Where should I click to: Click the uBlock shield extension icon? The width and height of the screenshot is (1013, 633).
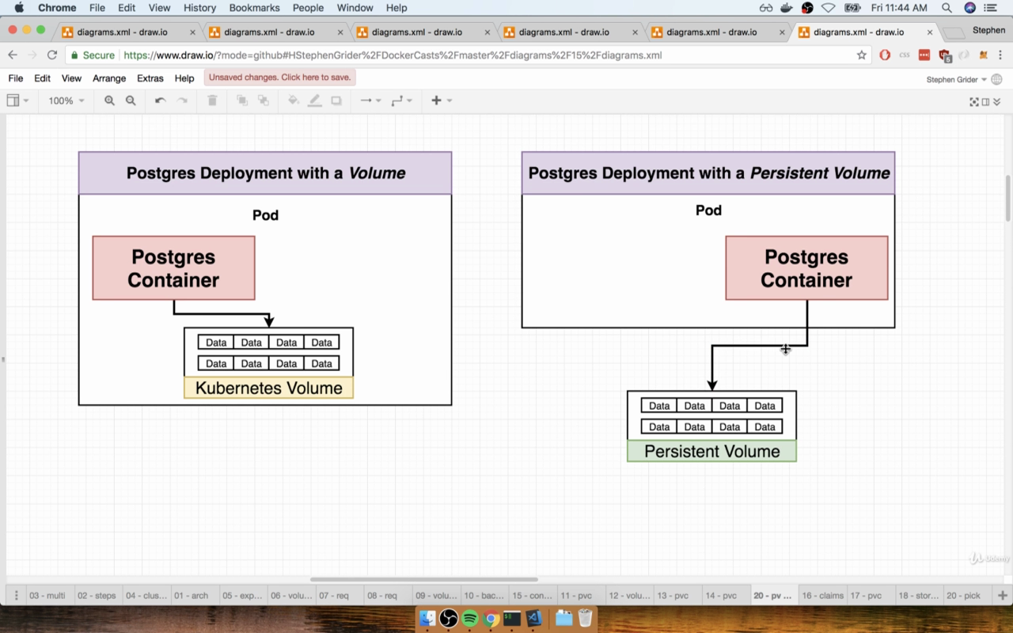click(x=944, y=55)
